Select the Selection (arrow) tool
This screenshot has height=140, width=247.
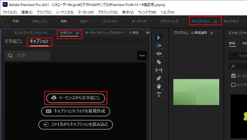point(159,38)
